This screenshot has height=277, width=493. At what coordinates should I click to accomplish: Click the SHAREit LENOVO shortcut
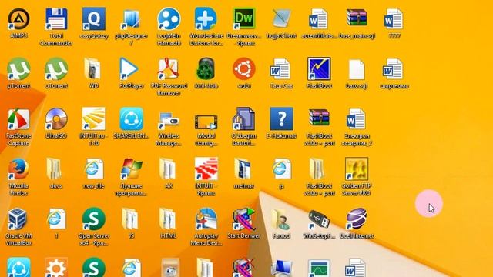[x=131, y=119]
